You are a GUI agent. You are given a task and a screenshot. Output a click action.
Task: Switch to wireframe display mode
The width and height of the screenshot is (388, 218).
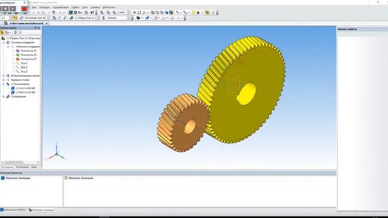click(x=153, y=12)
